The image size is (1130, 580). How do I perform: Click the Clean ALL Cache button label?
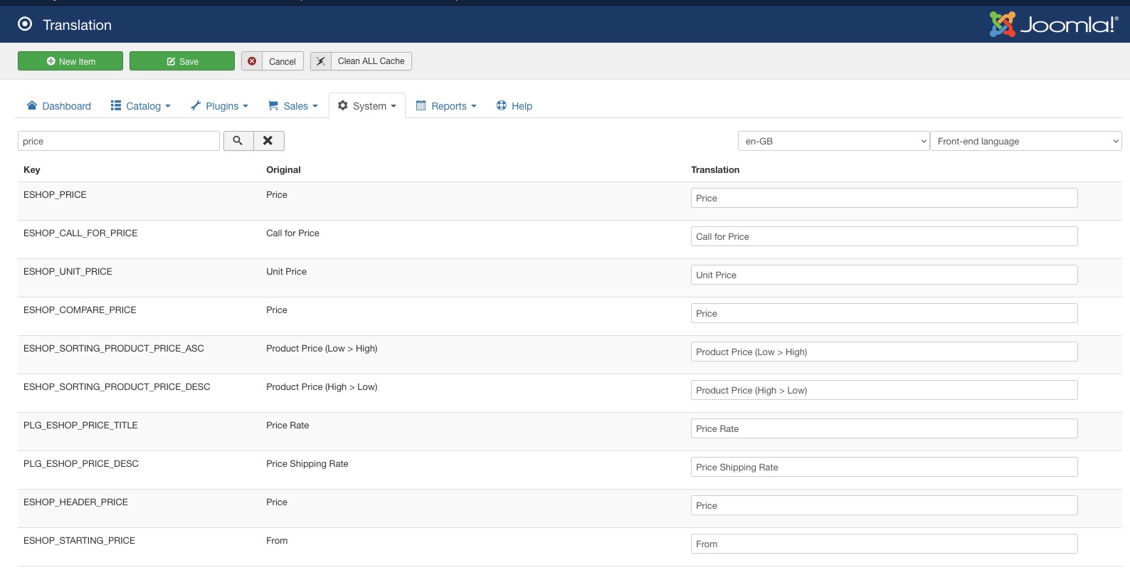coord(371,61)
